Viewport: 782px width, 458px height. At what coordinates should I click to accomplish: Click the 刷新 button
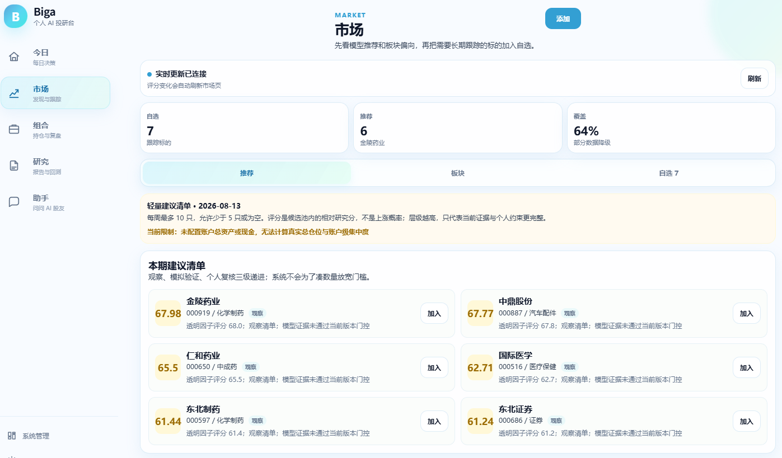[x=755, y=78]
